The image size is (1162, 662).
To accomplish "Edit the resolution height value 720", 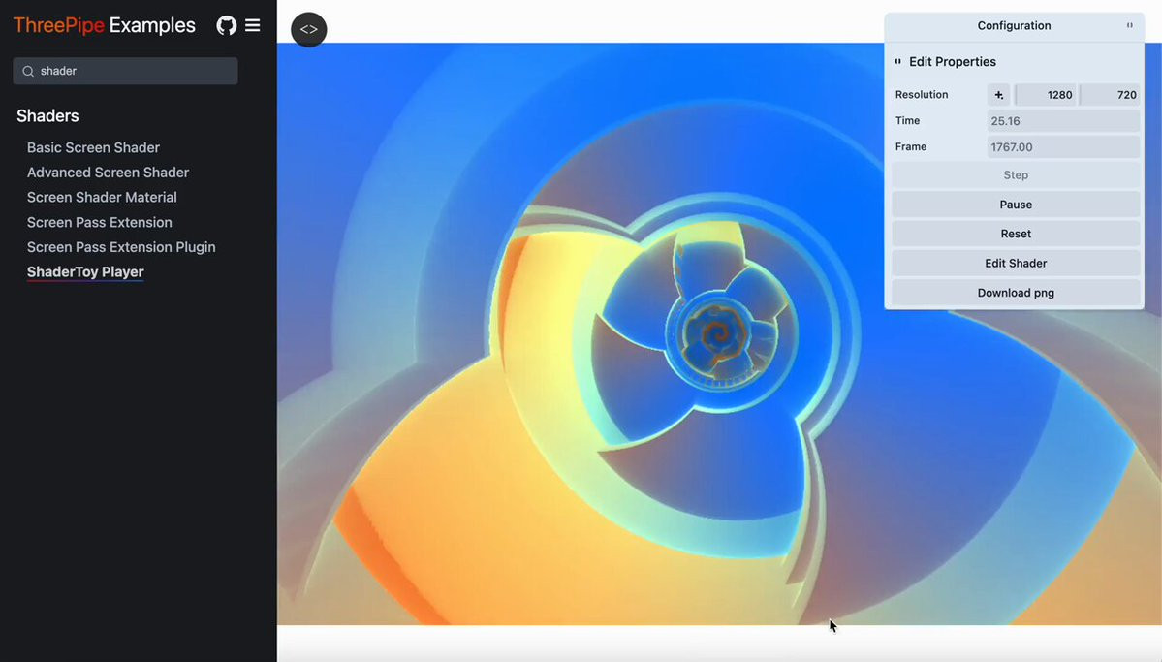I will point(1110,95).
